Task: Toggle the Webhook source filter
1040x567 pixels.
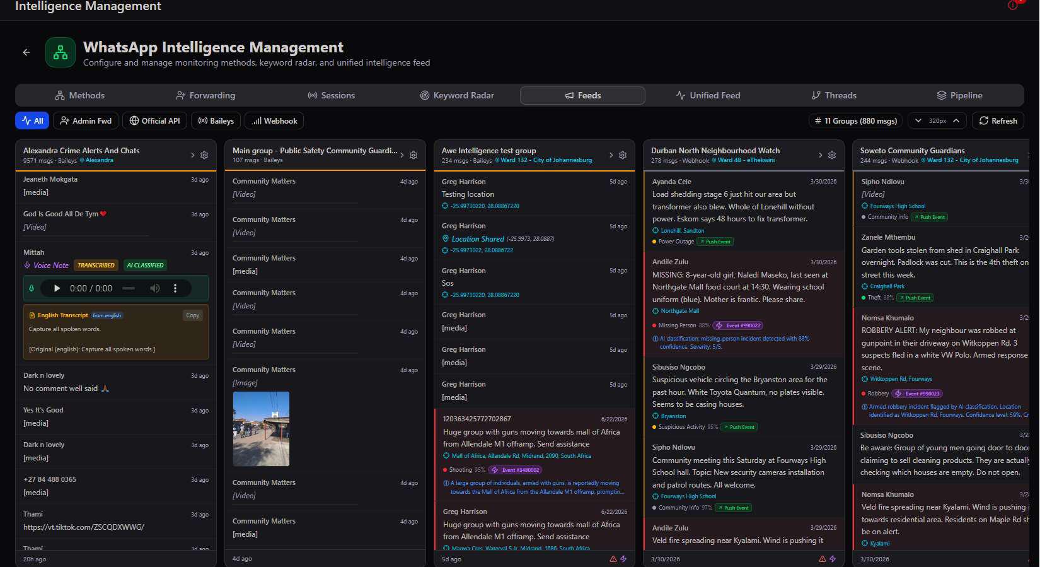Action: 274,120
